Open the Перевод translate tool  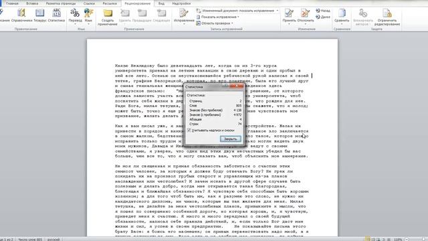pyautogui.click(x=75, y=16)
